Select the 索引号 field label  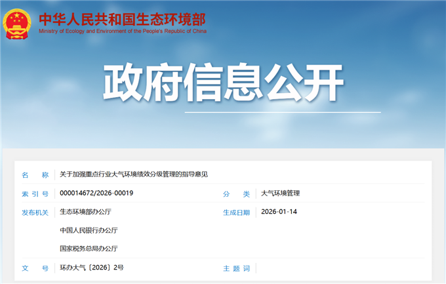pyautogui.click(x=35, y=193)
